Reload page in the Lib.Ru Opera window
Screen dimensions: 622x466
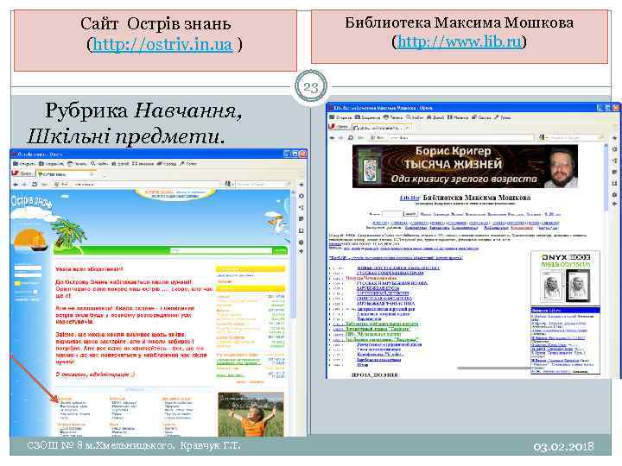click(351, 137)
